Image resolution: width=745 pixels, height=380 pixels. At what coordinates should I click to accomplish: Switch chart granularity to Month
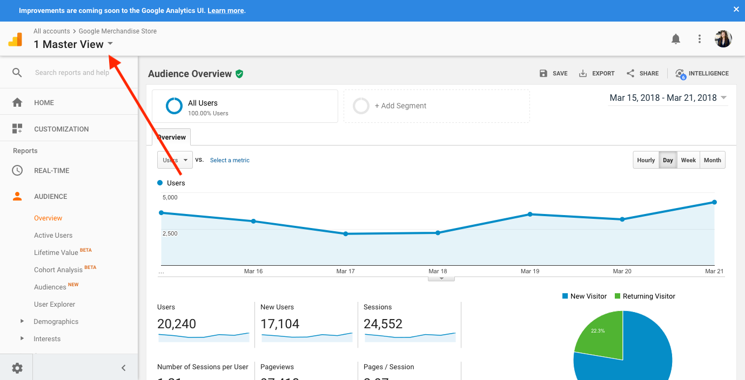pyautogui.click(x=712, y=160)
